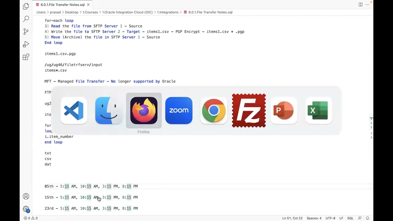The image size is (393, 221).
Task: Select PowerPoint in the app switcher
Action: [x=284, y=110]
